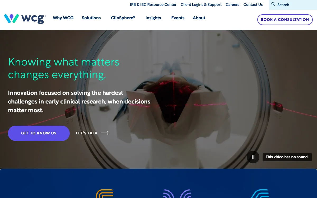Click the WCG logo
This screenshot has width=317, height=198.
25,19
